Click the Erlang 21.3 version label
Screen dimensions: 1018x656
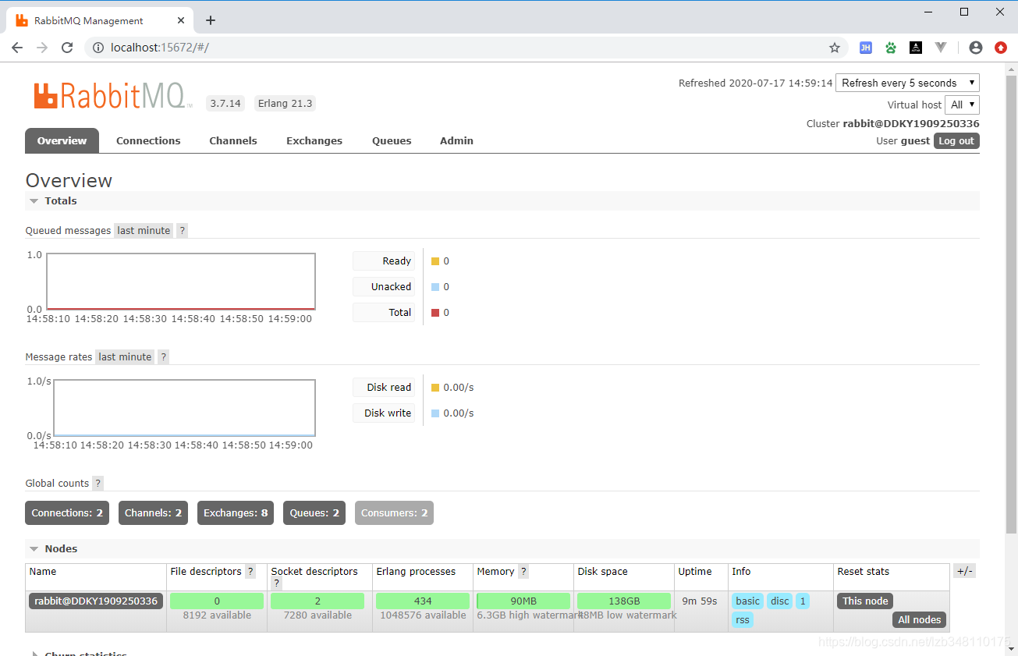285,103
